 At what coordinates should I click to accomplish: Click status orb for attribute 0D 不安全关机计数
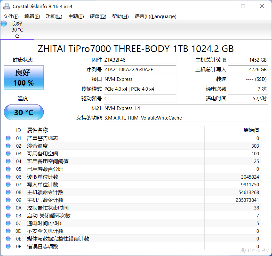point(8,231)
